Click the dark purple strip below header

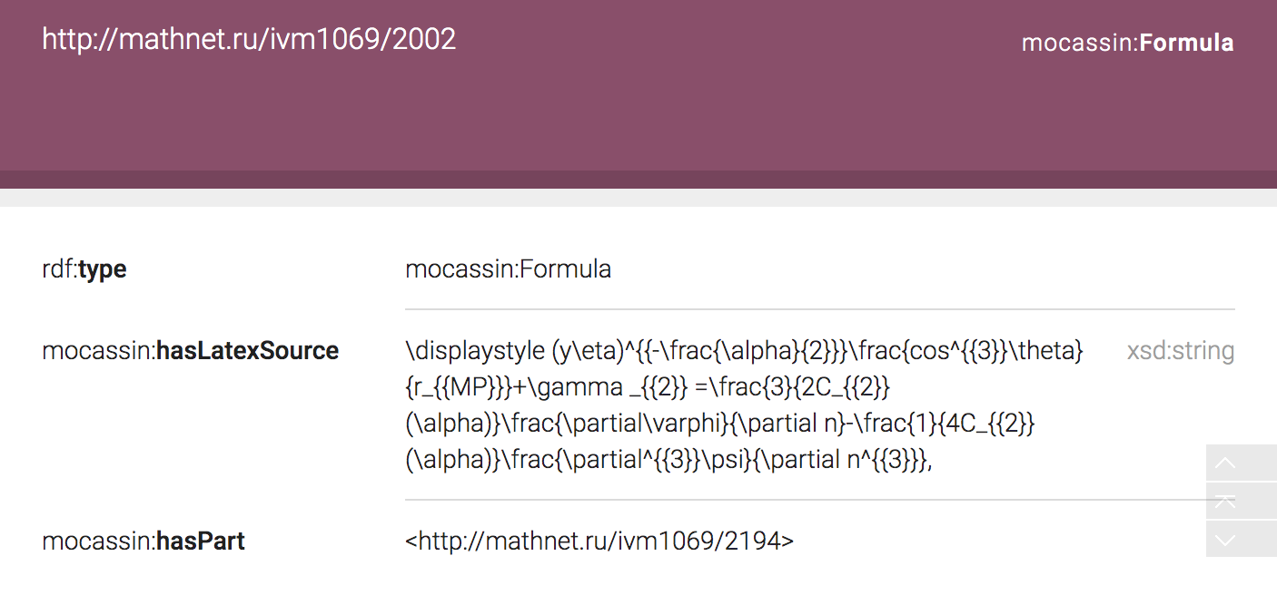[638, 180]
